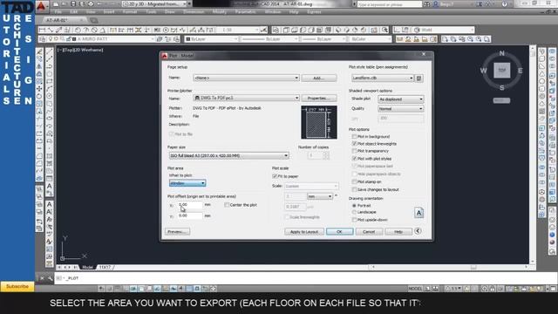Edit plot style table icon button

coord(419,78)
